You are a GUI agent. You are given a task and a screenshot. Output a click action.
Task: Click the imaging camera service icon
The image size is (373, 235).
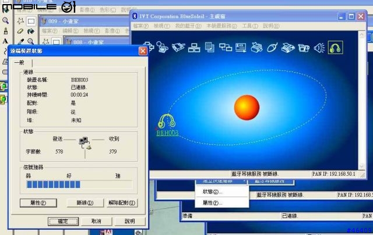point(304,48)
